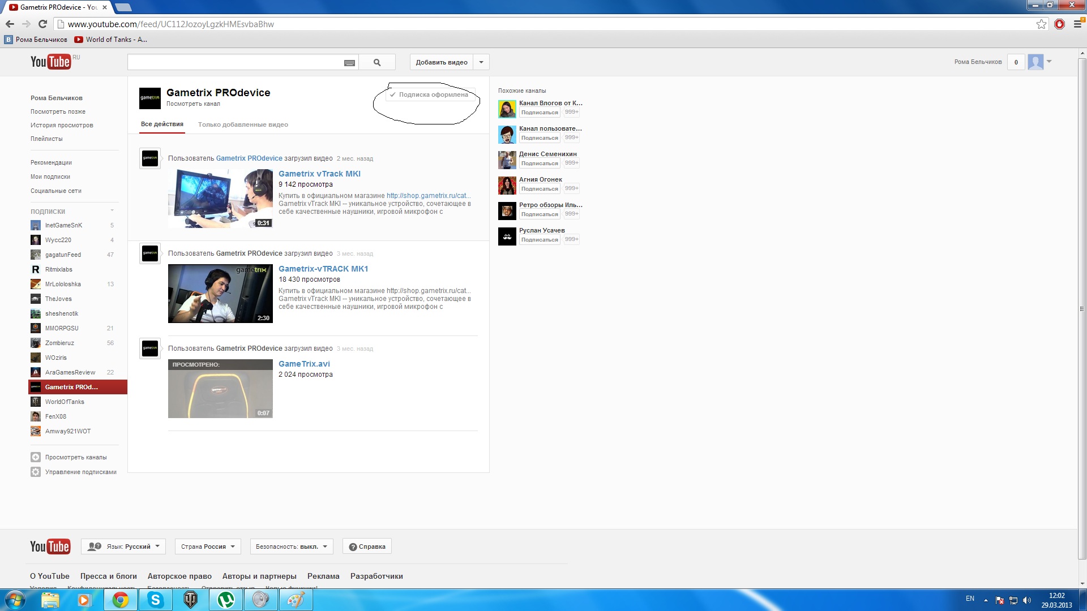Open World of Tanks taskbar icon
This screenshot has width=1087, height=611.
pos(190,600)
